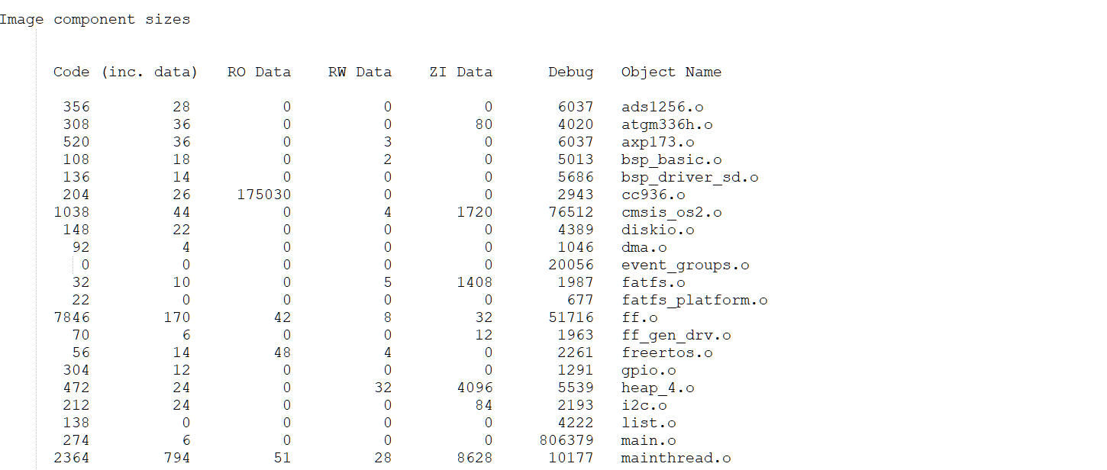Click the mainthread.o entry
The height and width of the screenshot is (470, 1107).
coord(676,458)
